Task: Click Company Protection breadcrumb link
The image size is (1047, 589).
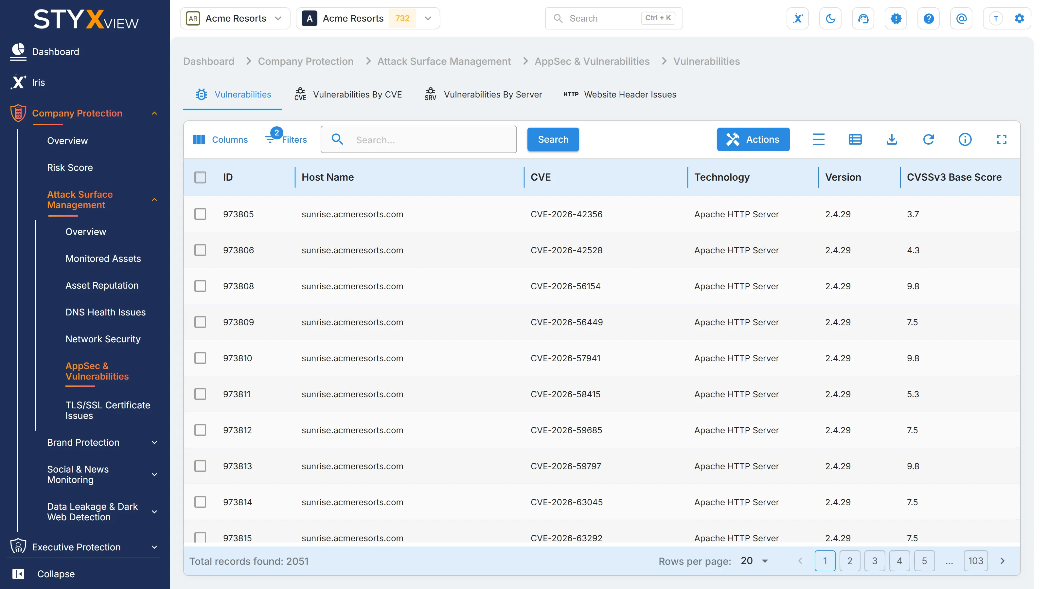Action: [x=306, y=62]
